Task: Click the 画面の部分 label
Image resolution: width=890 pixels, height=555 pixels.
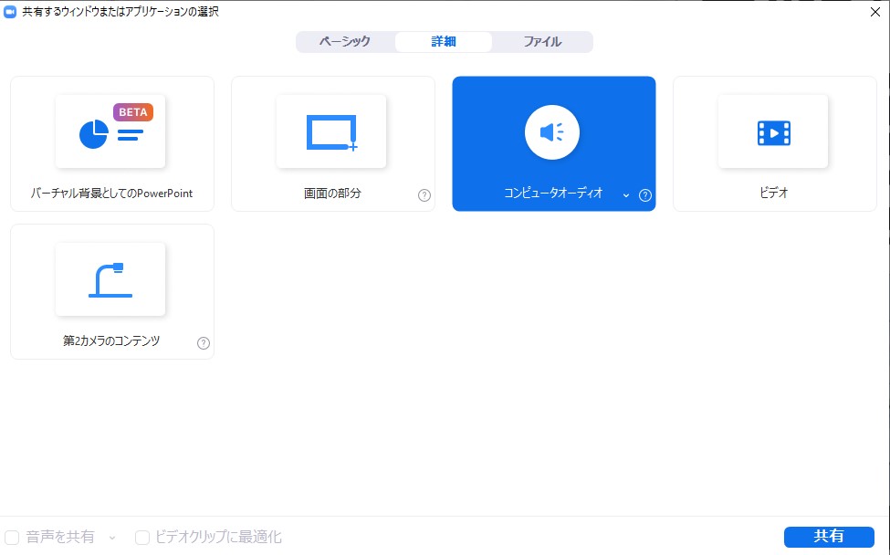Action: (332, 194)
